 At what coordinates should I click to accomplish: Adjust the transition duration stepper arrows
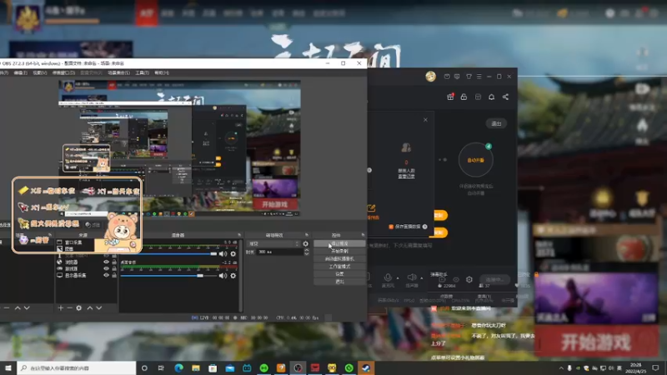click(306, 252)
